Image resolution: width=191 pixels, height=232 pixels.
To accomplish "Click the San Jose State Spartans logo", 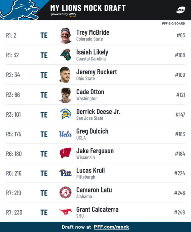I will pyautogui.click(x=65, y=114).
